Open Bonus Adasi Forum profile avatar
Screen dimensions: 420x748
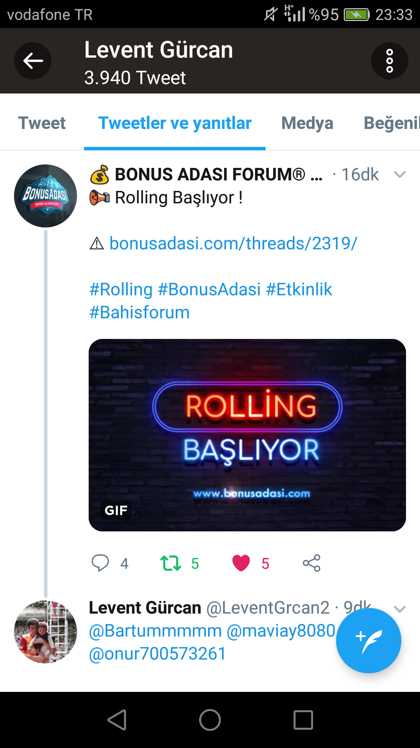tap(45, 196)
